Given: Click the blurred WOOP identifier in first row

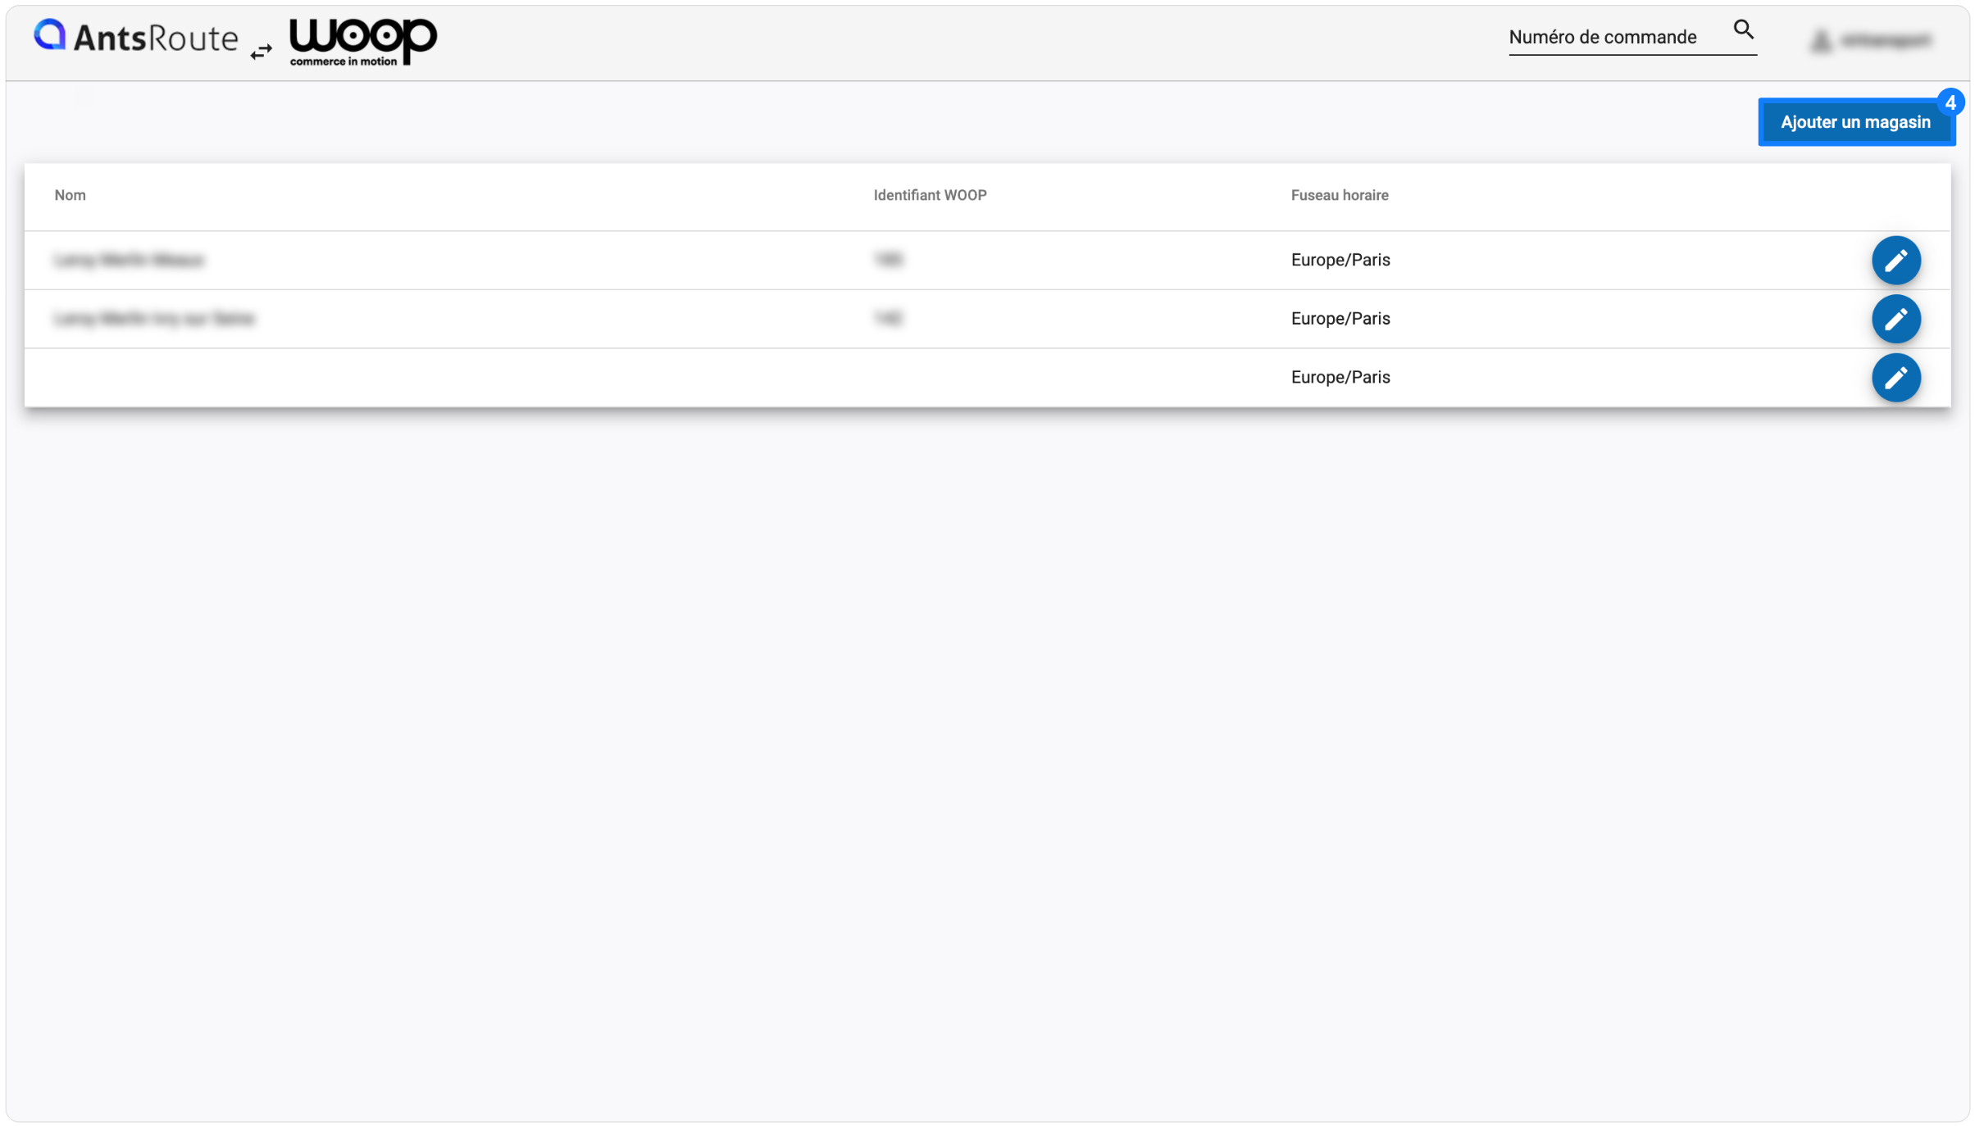Looking at the screenshot, I should pos(888,260).
